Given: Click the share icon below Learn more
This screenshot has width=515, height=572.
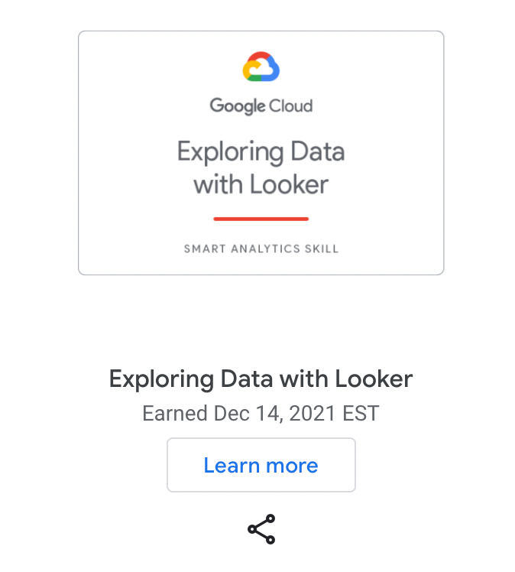Looking at the screenshot, I should [261, 529].
